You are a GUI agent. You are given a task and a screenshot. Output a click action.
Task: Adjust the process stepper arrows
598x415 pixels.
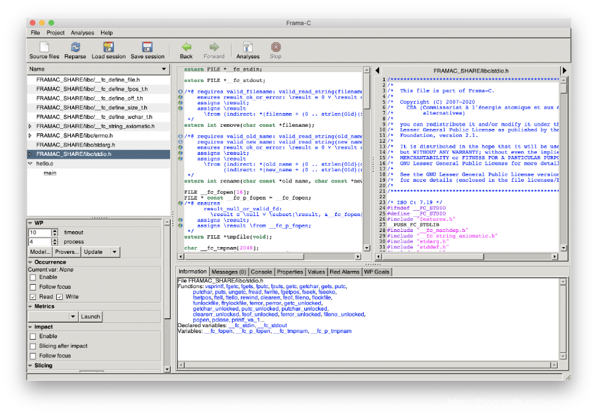pyautogui.click(x=55, y=242)
